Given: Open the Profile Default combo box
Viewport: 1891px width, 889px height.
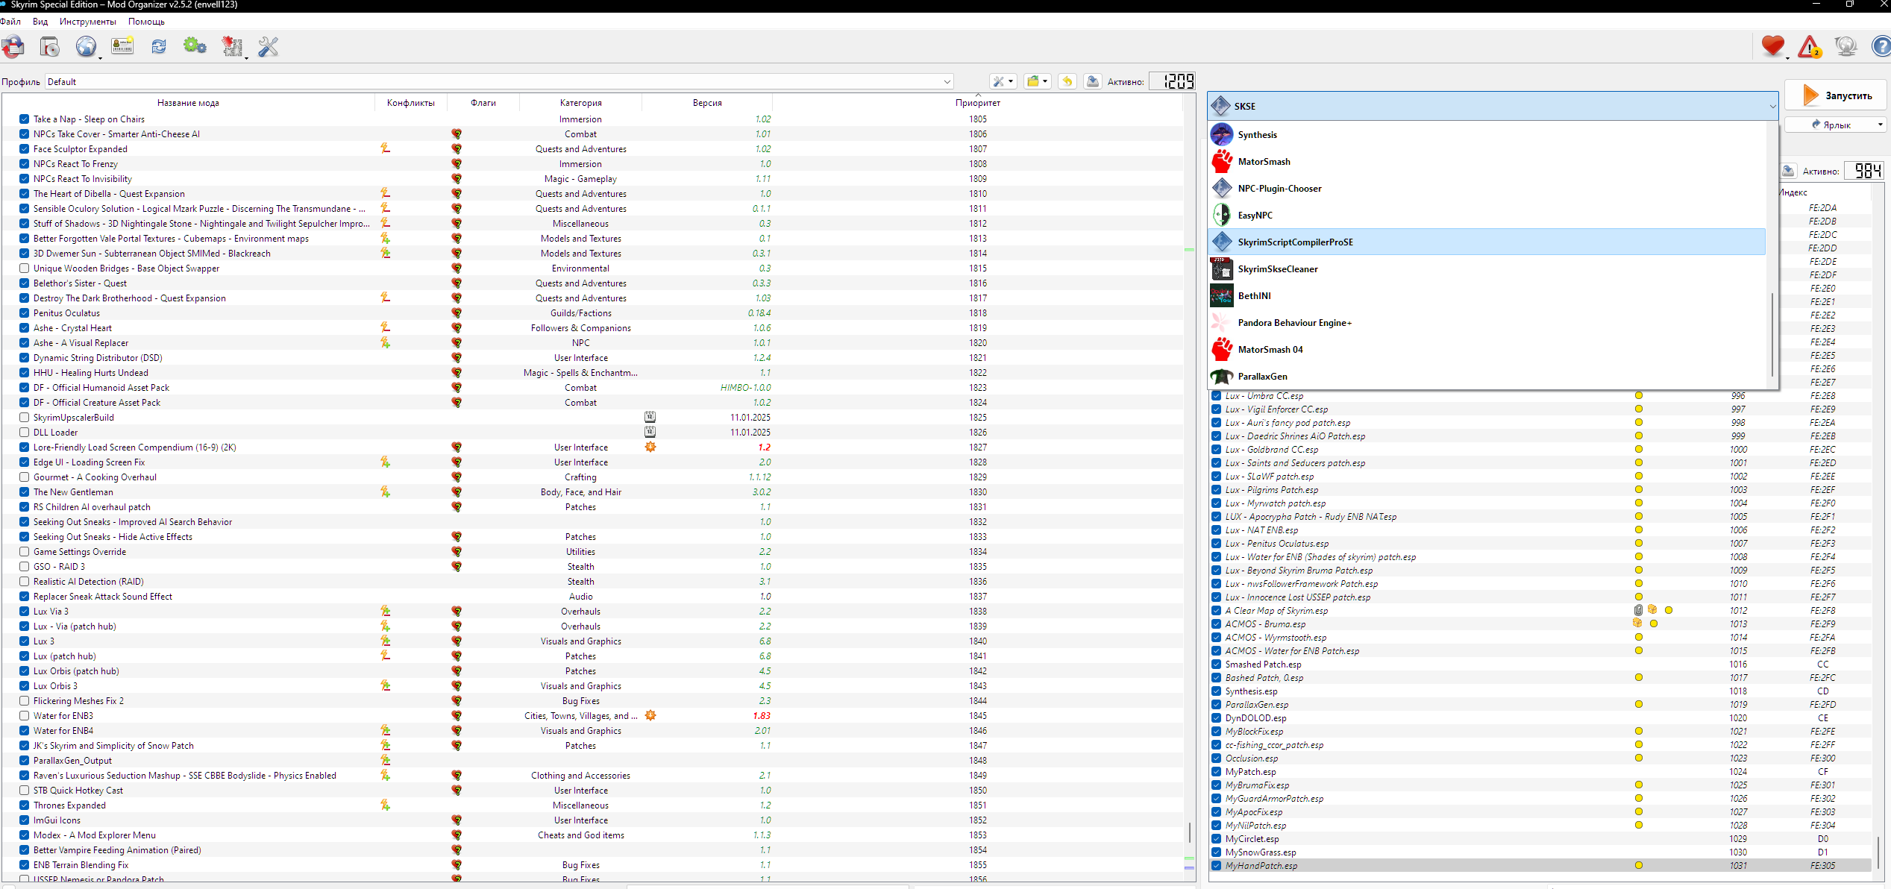Looking at the screenshot, I should [x=500, y=82].
